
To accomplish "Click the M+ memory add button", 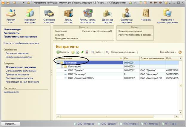I will pos(156,3).
